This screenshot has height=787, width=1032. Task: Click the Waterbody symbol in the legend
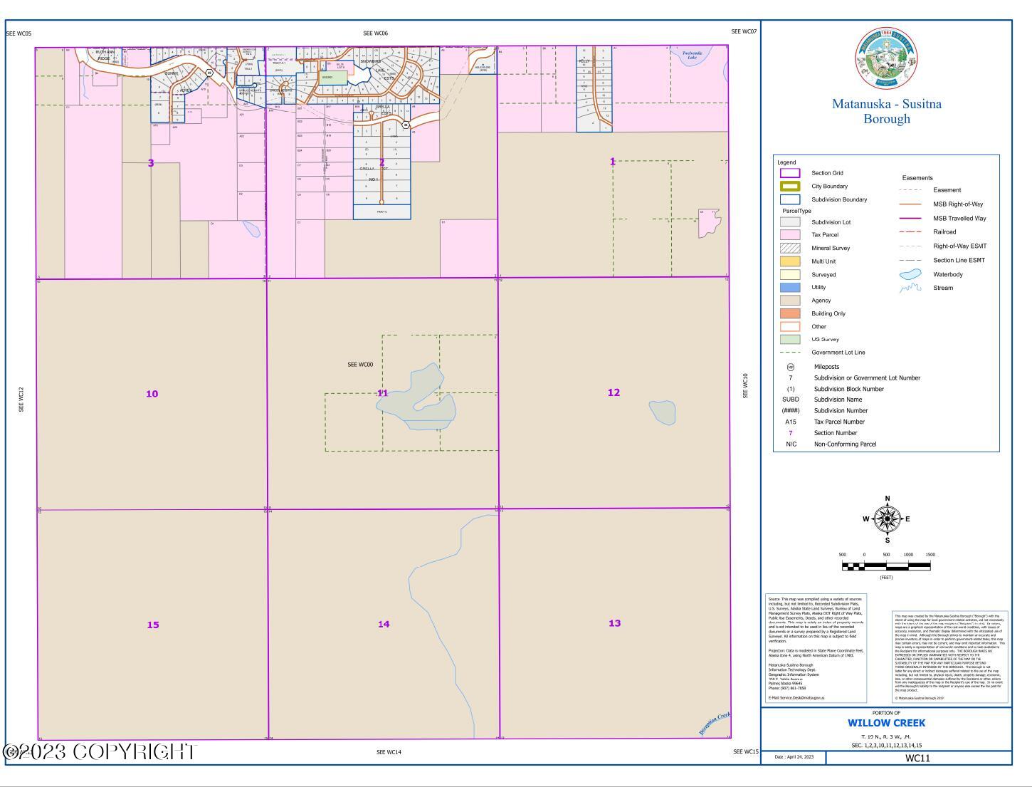[x=910, y=274]
